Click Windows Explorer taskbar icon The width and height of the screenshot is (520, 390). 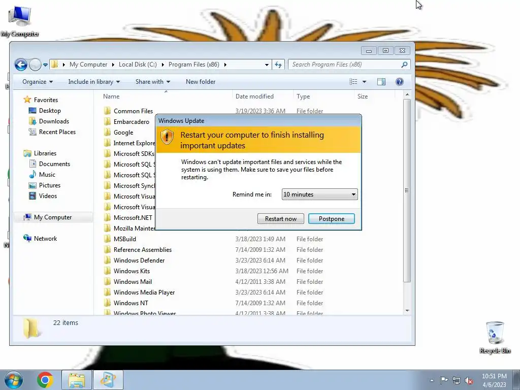(77, 380)
